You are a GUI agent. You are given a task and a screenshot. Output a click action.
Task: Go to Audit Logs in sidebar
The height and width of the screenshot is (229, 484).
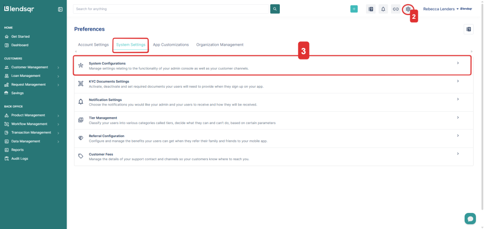click(x=20, y=159)
